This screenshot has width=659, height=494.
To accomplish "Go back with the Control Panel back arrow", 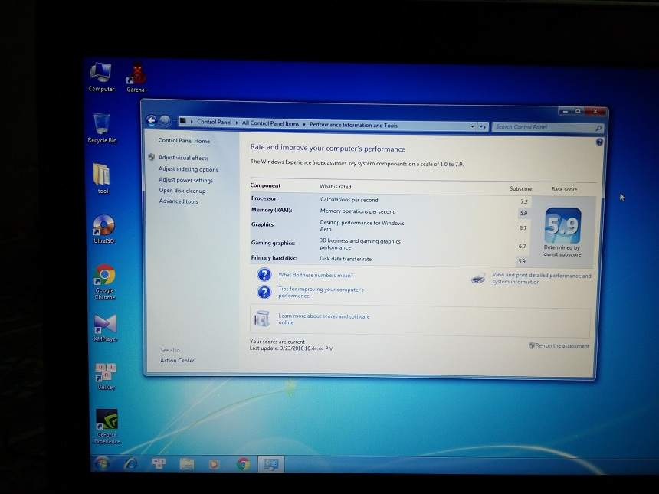I will (151, 120).
